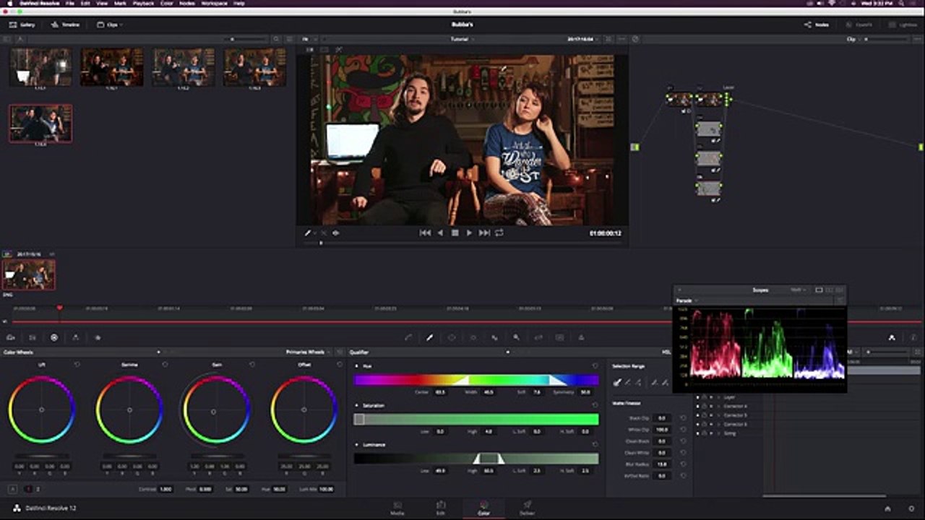This screenshot has width=925, height=520.
Task: Click the Contrast value field
Action: [165, 489]
